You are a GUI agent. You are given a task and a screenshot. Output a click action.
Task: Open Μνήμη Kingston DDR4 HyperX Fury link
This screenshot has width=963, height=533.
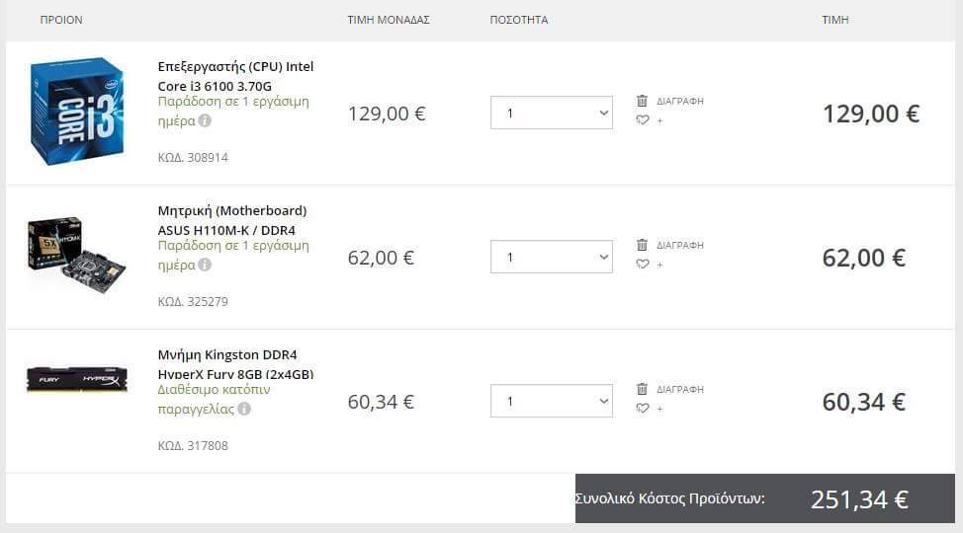pos(235,364)
